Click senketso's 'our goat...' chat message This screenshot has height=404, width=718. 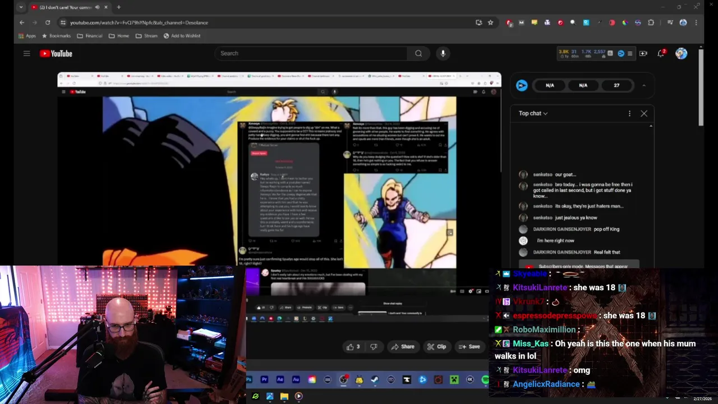(x=565, y=175)
